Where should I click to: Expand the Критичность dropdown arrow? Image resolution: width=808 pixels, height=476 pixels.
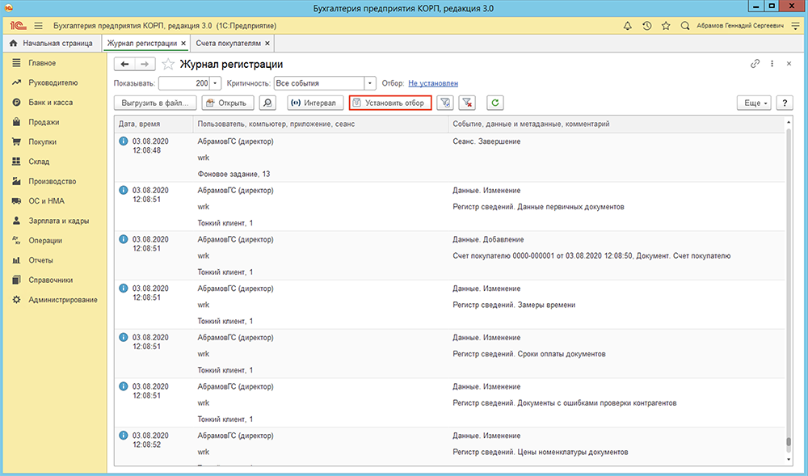370,83
